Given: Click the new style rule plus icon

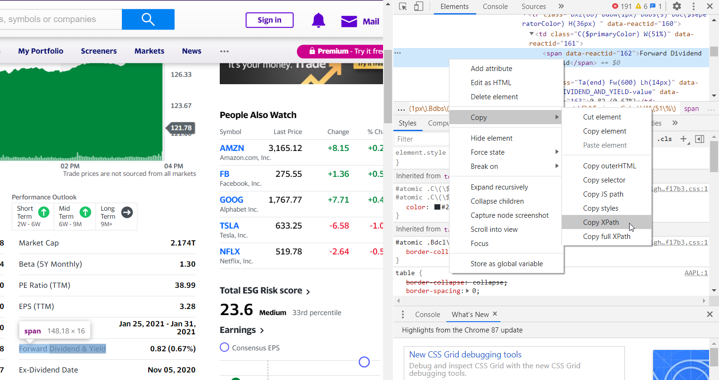Looking at the screenshot, I should tap(684, 139).
